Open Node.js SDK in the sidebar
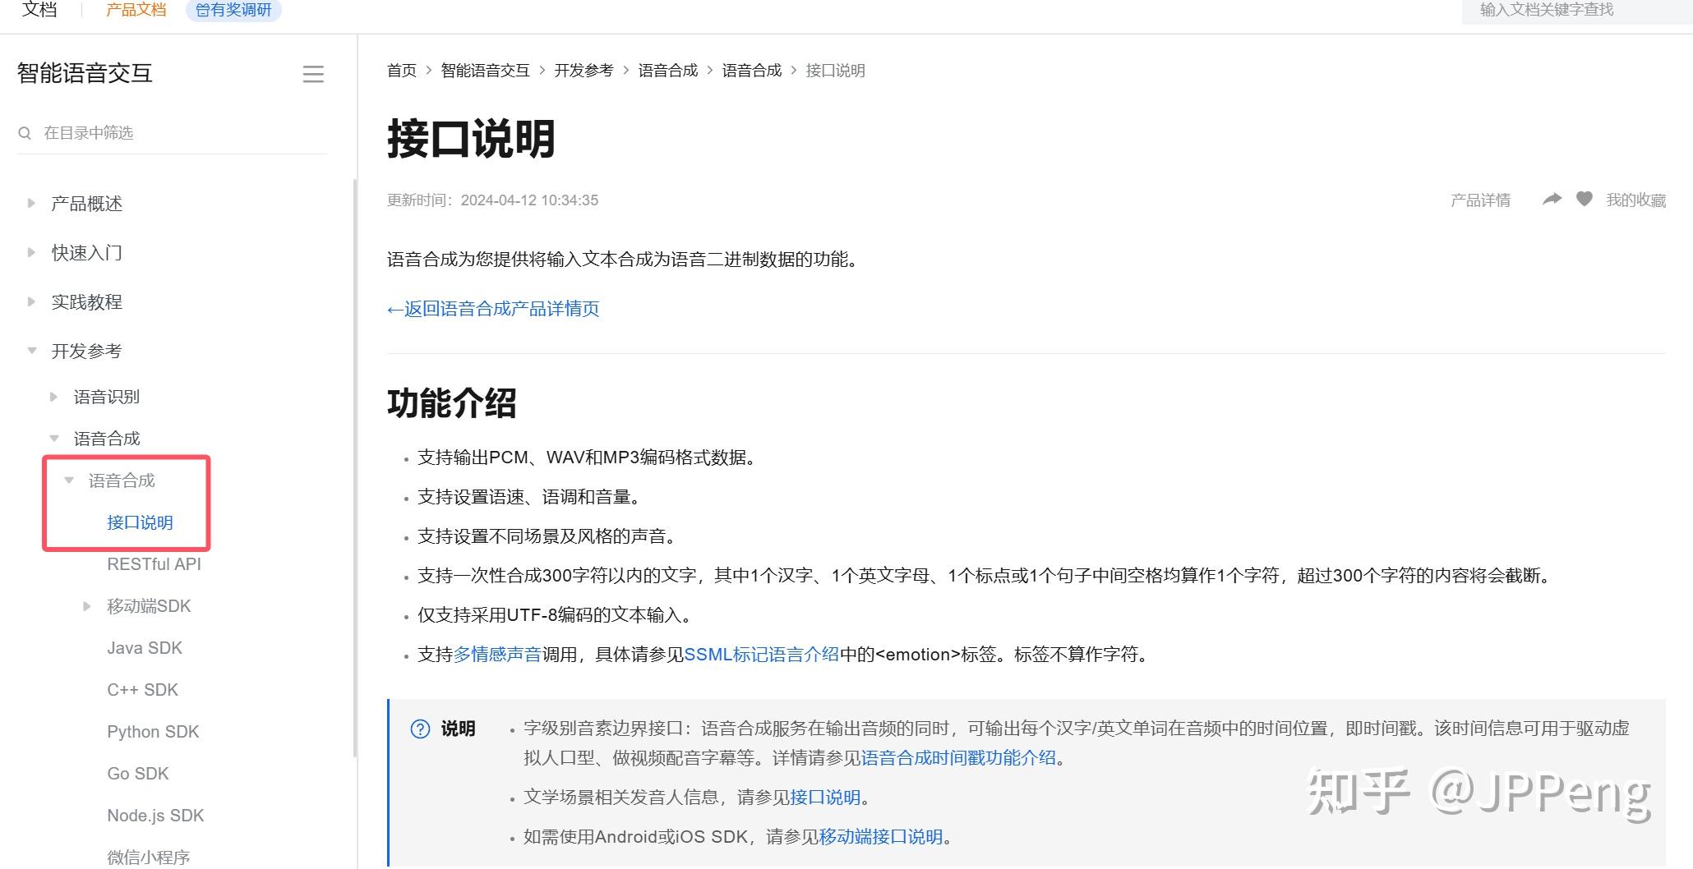Image resolution: width=1693 pixels, height=869 pixels. click(155, 816)
